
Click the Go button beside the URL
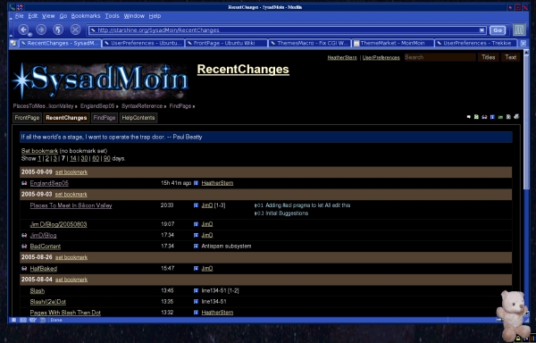(x=498, y=30)
